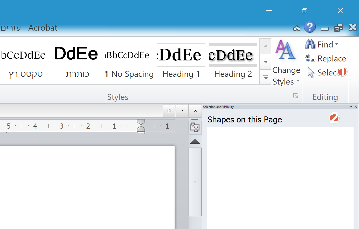Open the Styles pane dialog launcher
Screen dimensions: 359x229
point(295,96)
